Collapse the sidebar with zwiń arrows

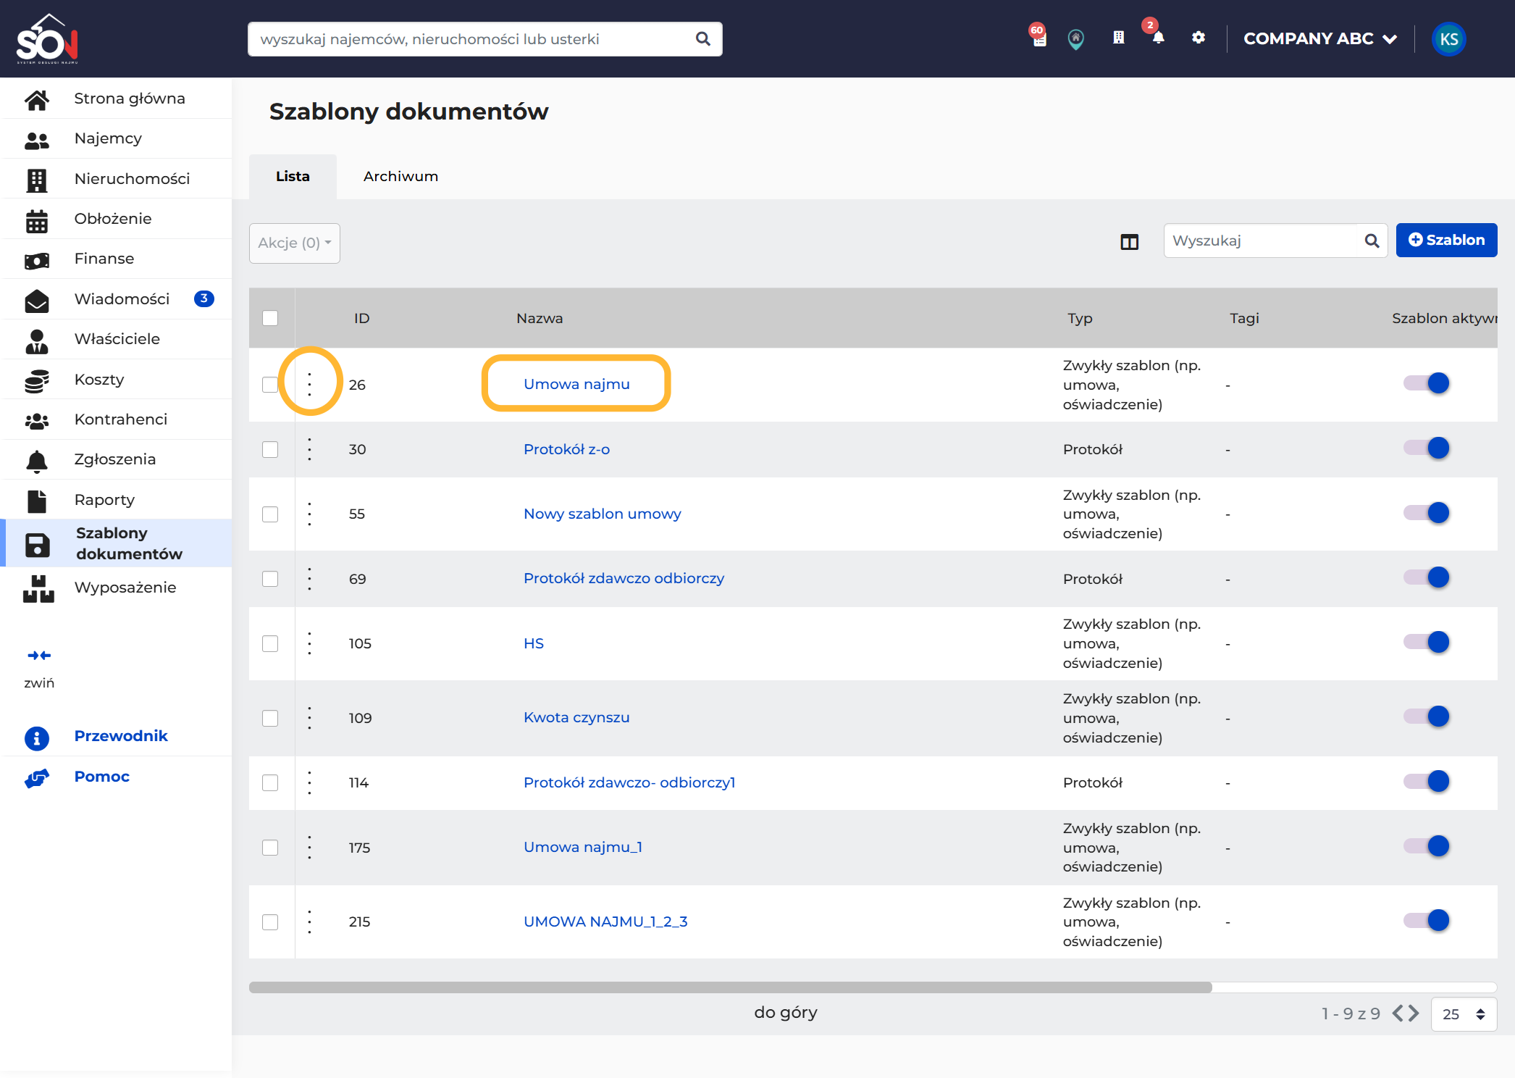(39, 656)
